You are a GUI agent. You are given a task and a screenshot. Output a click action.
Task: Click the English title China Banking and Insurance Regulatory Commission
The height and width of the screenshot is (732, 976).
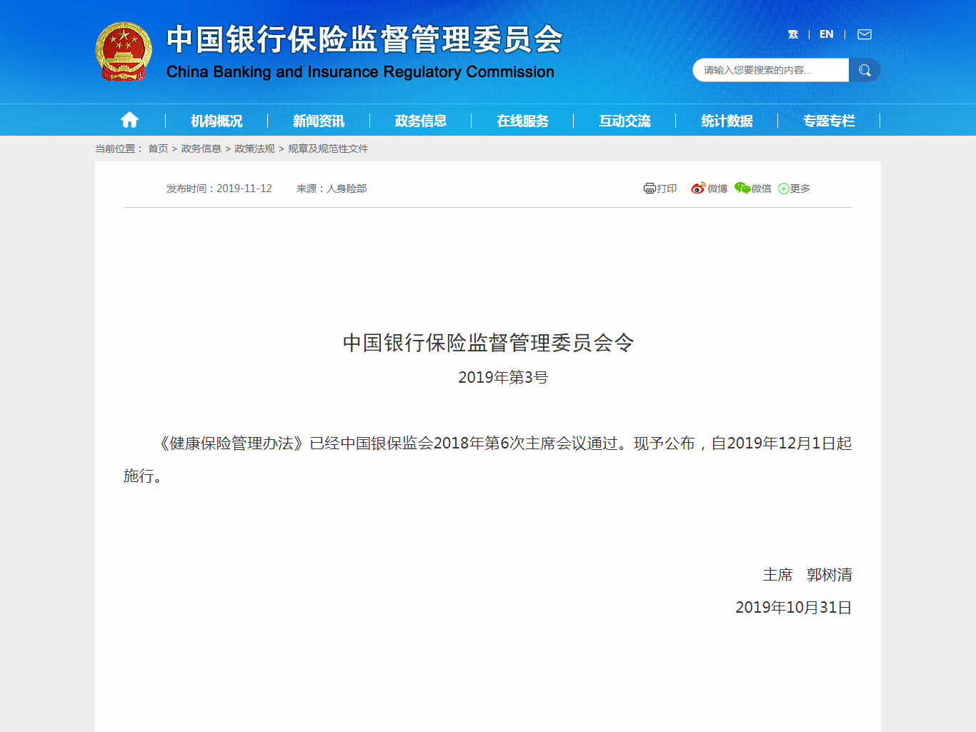click(x=360, y=72)
